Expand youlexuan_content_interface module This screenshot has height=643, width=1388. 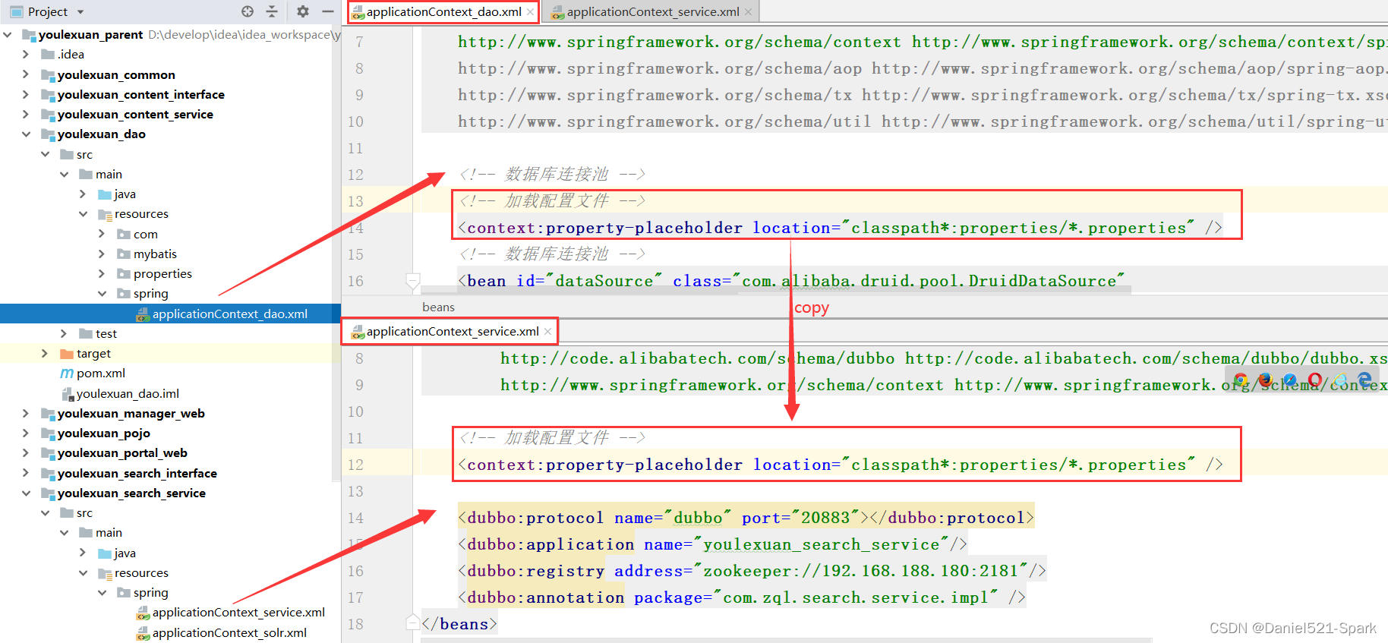coord(26,94)
